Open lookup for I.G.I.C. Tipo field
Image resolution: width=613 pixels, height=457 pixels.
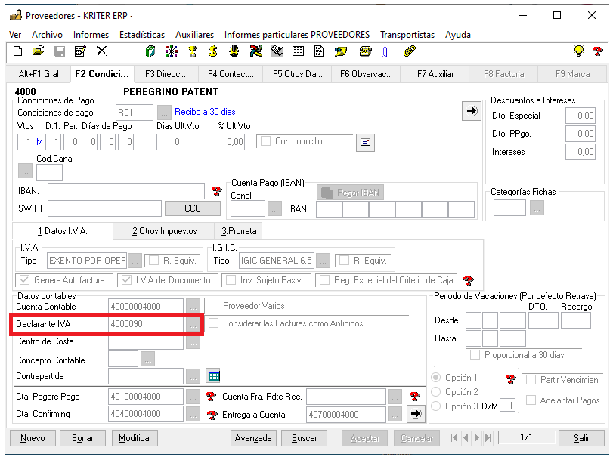[323, 261]
